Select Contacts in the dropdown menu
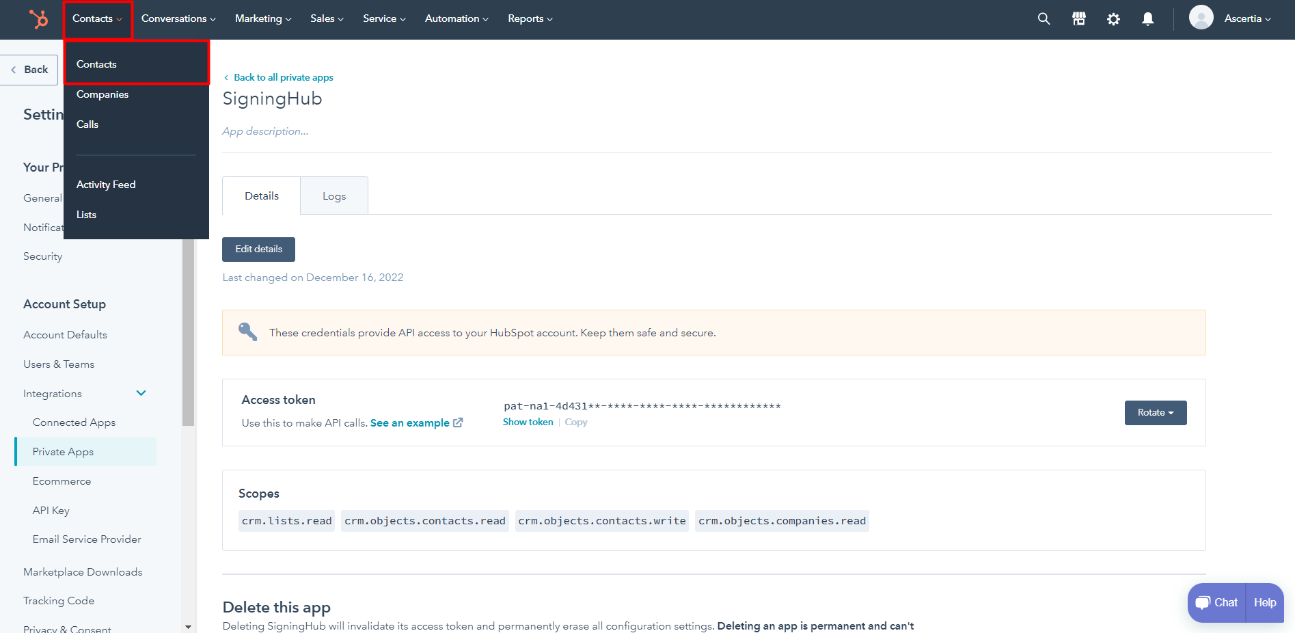 point(136,64)
